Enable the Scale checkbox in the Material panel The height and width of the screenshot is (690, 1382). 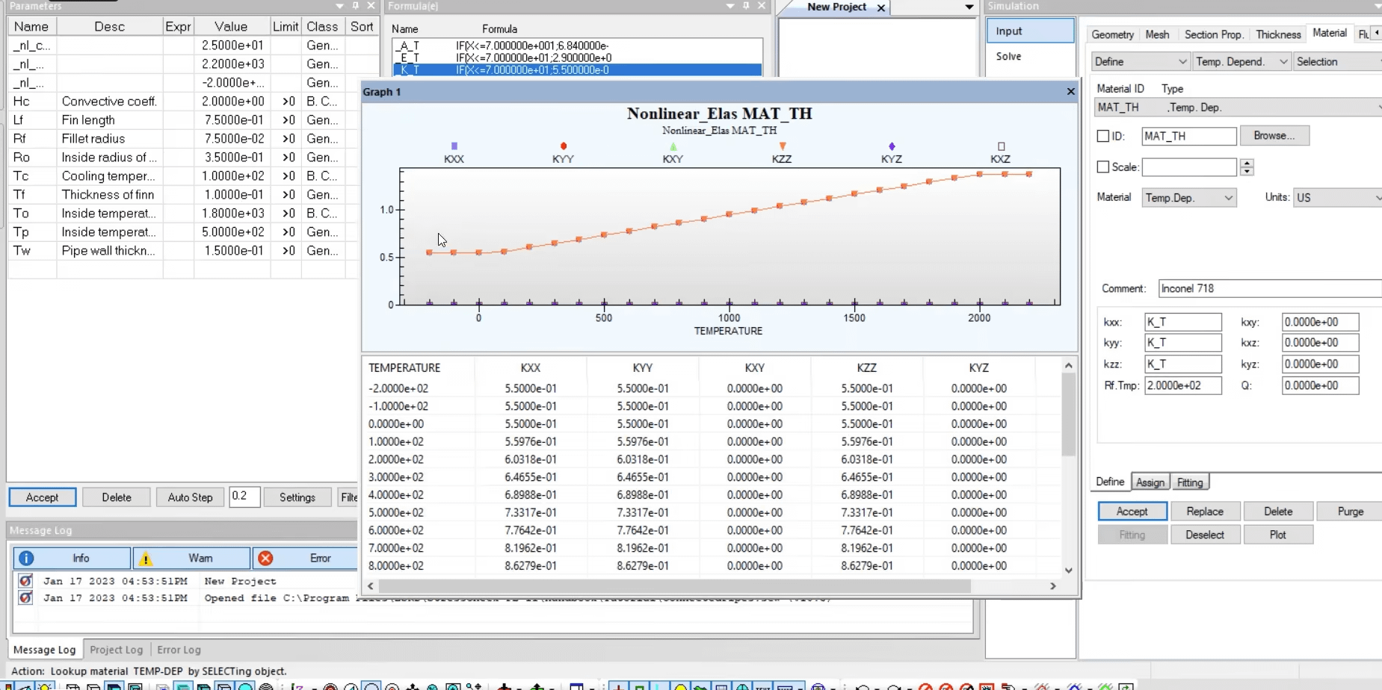[1104, 167]
